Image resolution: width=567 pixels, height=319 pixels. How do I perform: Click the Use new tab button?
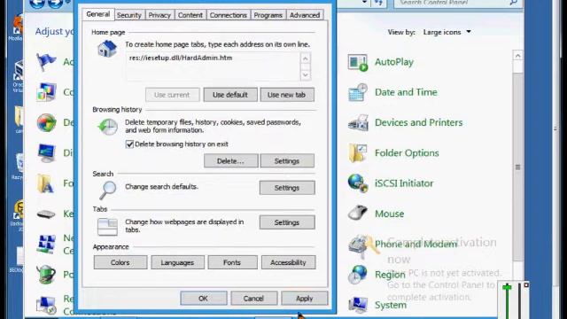[x=287, y=95]
